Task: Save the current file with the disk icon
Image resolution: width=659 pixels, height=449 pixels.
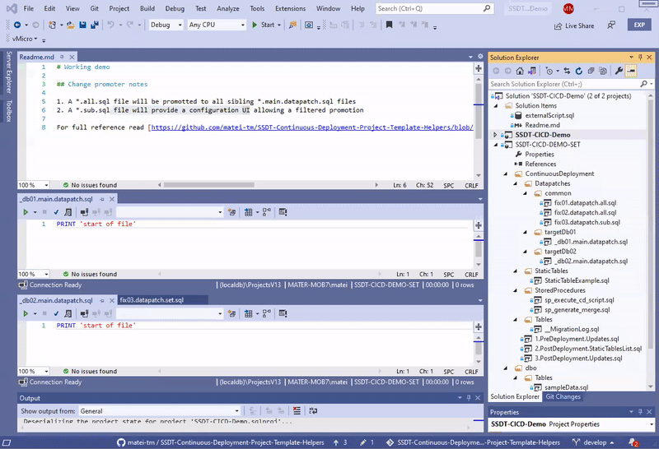Action: click(82, 25)
